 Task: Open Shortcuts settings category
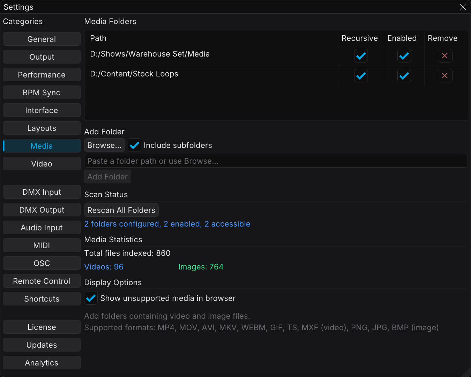42,299
